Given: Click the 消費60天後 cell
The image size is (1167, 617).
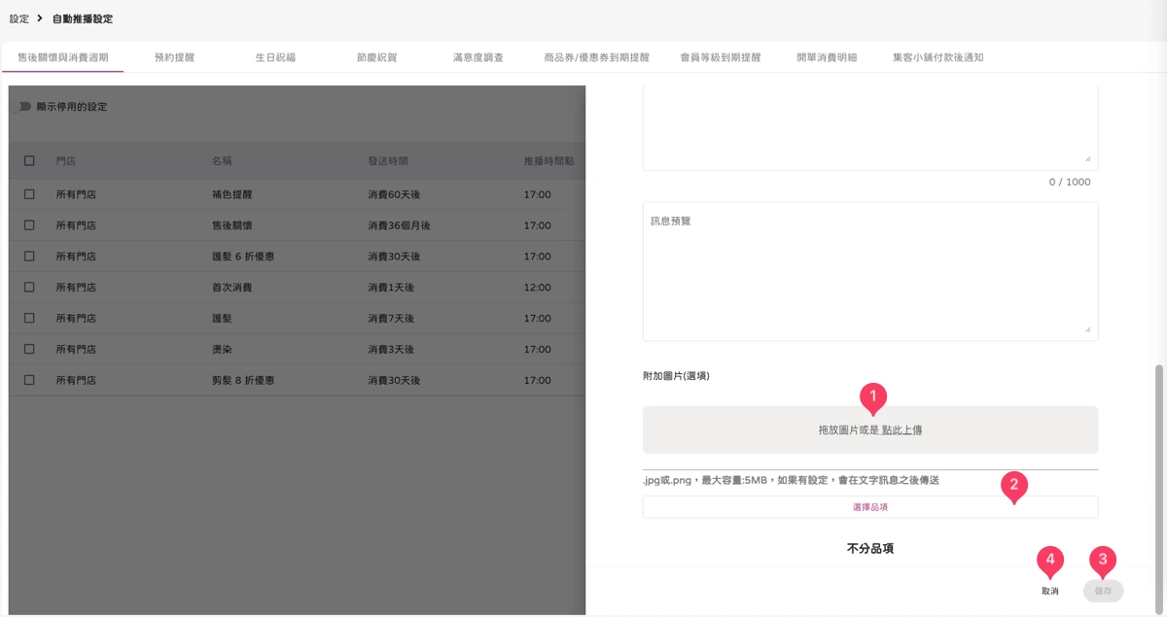Looking at the screenshot, I should [394, 194].
